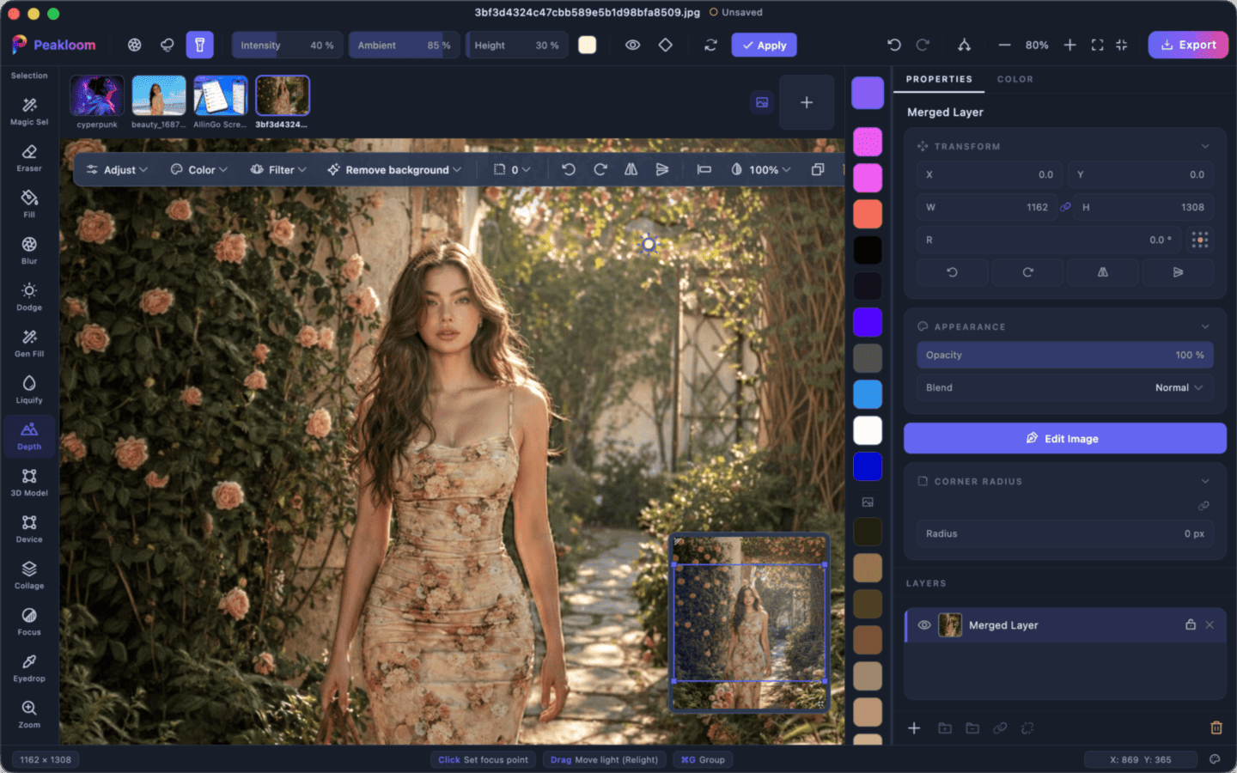
Task: Toggle the preview eye in top toolbar
Action: [633, 45]
